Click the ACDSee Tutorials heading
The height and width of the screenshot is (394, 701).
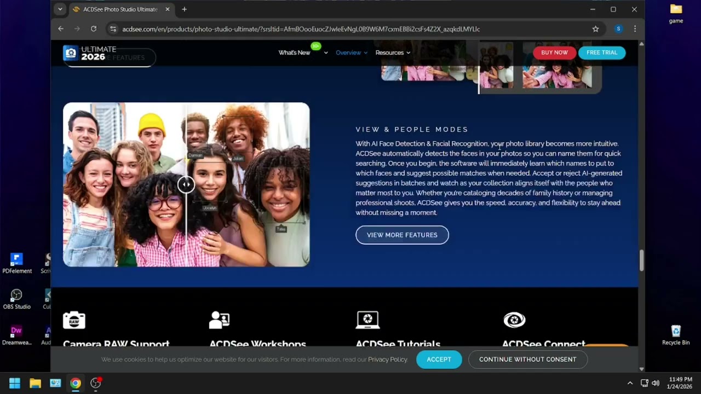(398, 344)
